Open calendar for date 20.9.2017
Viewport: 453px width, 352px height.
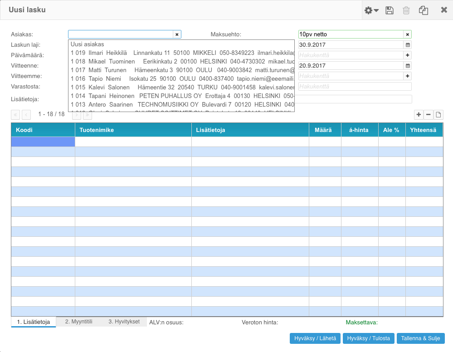coord(408,66)
